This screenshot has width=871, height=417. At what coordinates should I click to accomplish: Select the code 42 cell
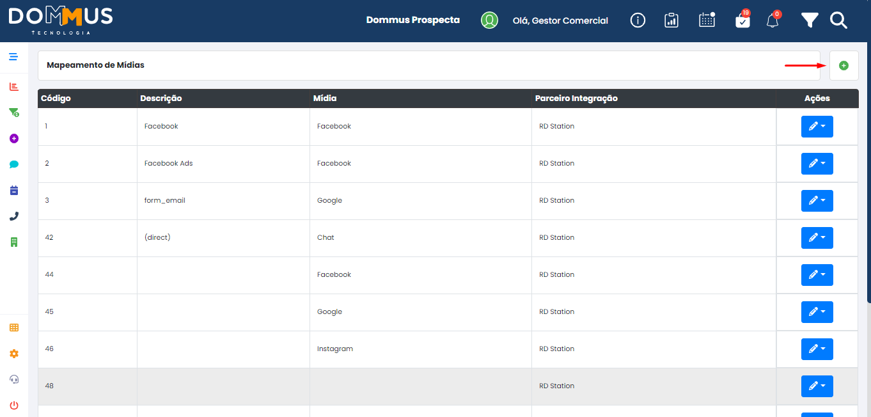[x=88, y=238]
